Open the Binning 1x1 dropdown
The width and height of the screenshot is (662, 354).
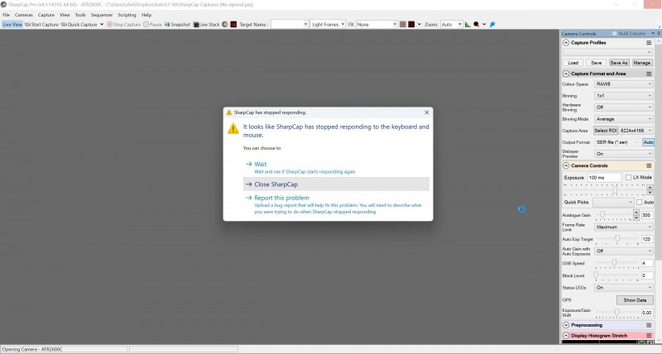pyautogui.click(x=624, y=96)
